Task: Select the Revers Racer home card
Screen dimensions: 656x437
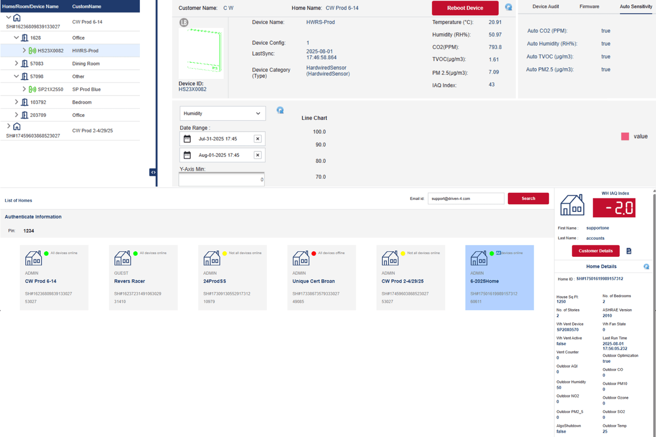Action: [x=143, y=277]
